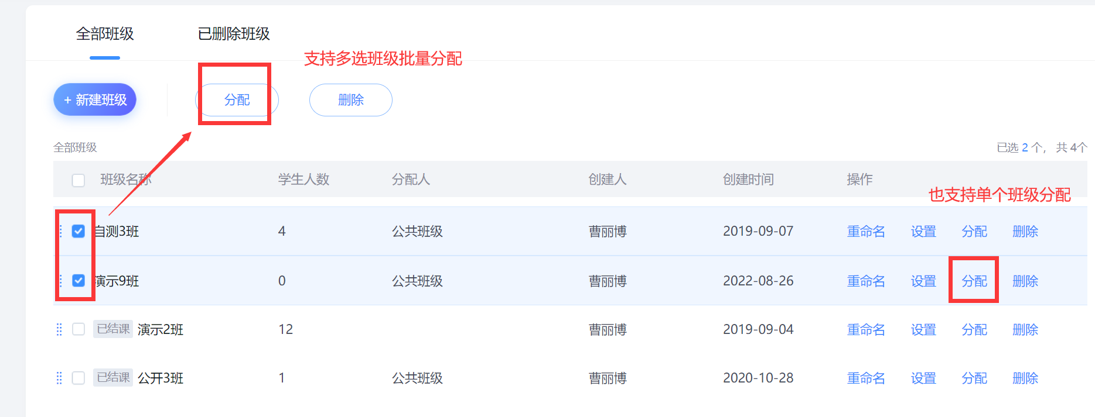Uncheck the 演示9班 checkbox
The image size is (1095, 417).
(79, 281)
